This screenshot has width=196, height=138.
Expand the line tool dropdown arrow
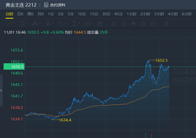tap(14, 23)
